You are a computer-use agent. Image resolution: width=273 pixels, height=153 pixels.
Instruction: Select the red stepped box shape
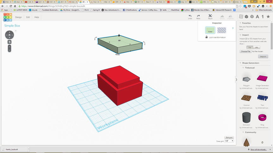120,85
